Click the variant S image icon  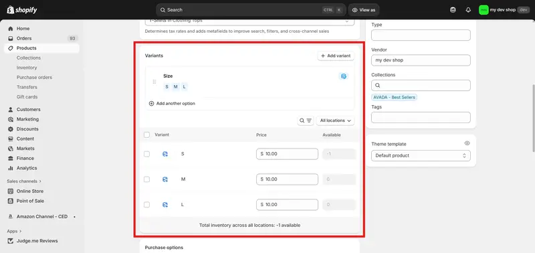165,154
